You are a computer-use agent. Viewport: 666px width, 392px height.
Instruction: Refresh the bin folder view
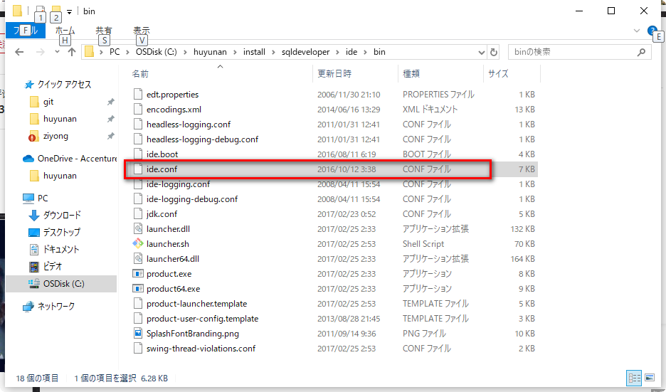tap(494, 52)
